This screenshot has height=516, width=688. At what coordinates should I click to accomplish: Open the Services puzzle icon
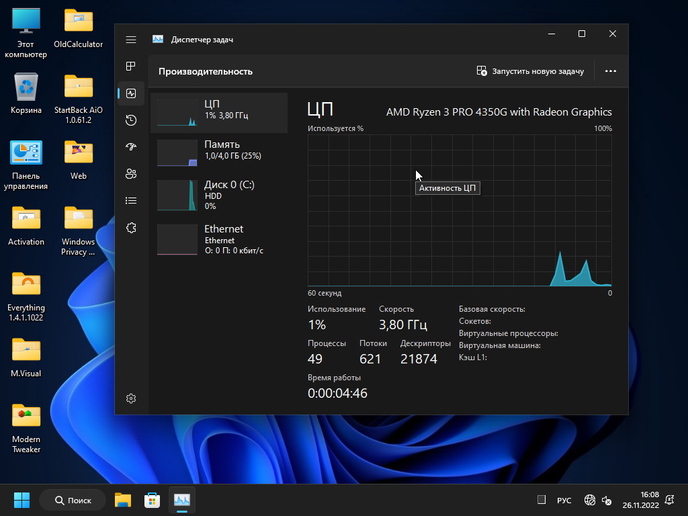point(131,228)
